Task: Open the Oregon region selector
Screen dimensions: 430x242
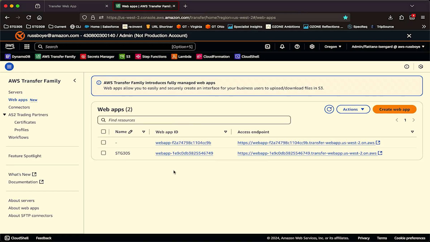Action: [x=333, y=47]
